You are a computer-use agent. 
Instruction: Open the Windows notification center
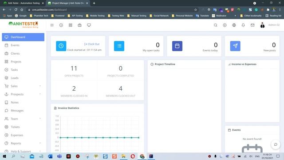click(x=278, y=156)
